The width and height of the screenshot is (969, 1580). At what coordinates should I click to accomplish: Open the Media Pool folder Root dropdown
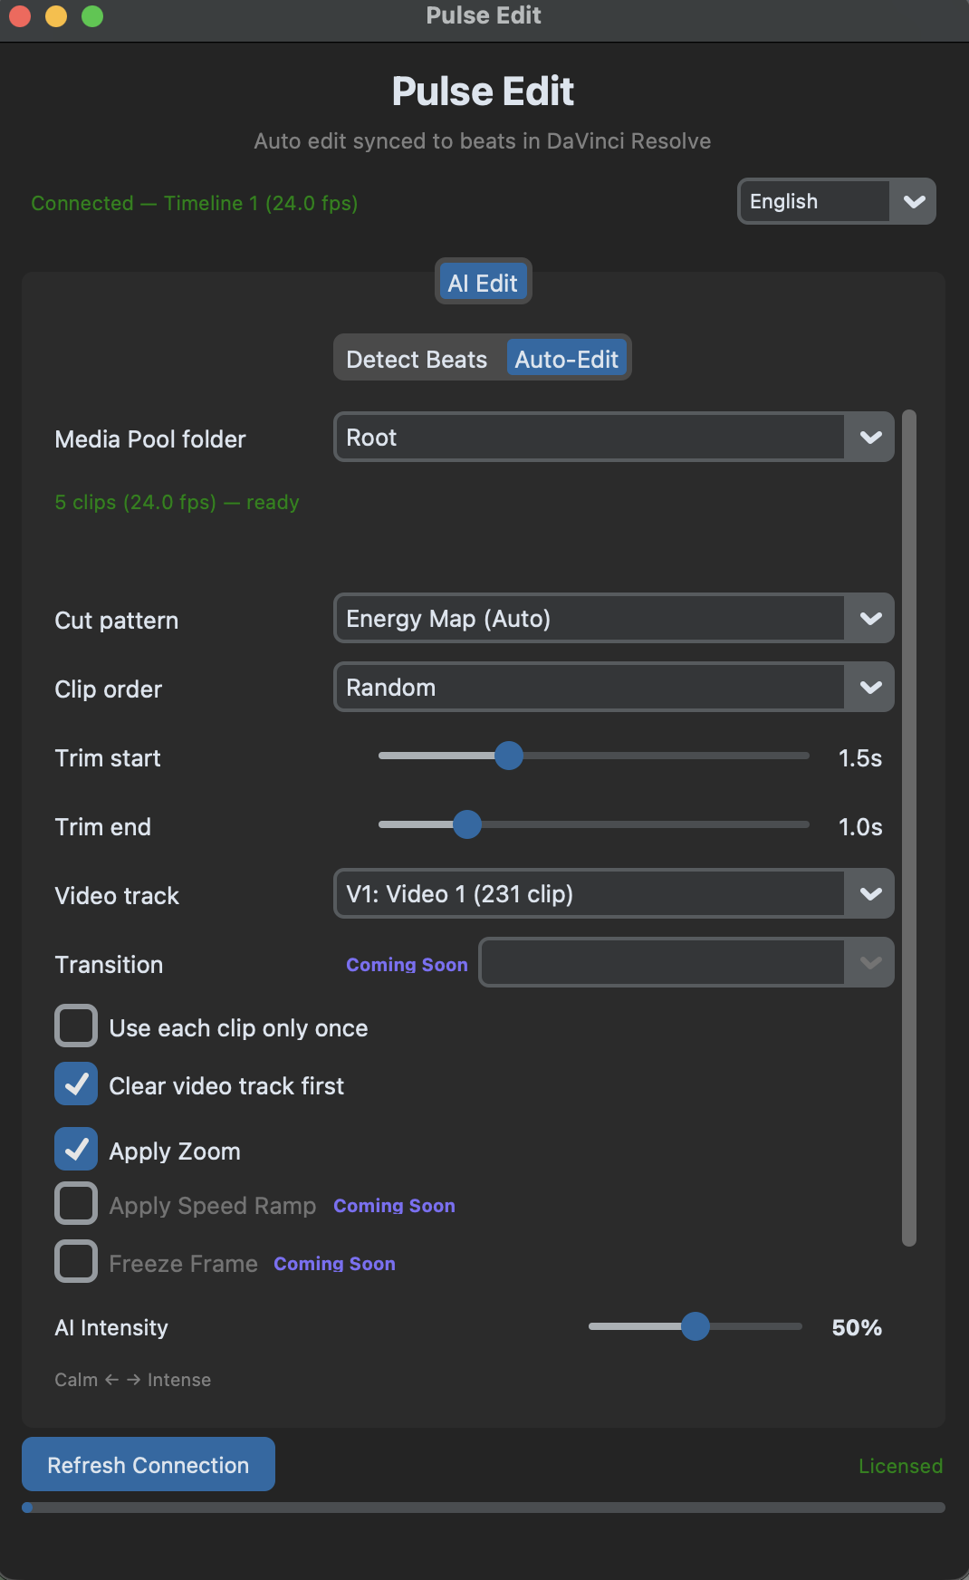pyautogui.click(x=614, y=438)
